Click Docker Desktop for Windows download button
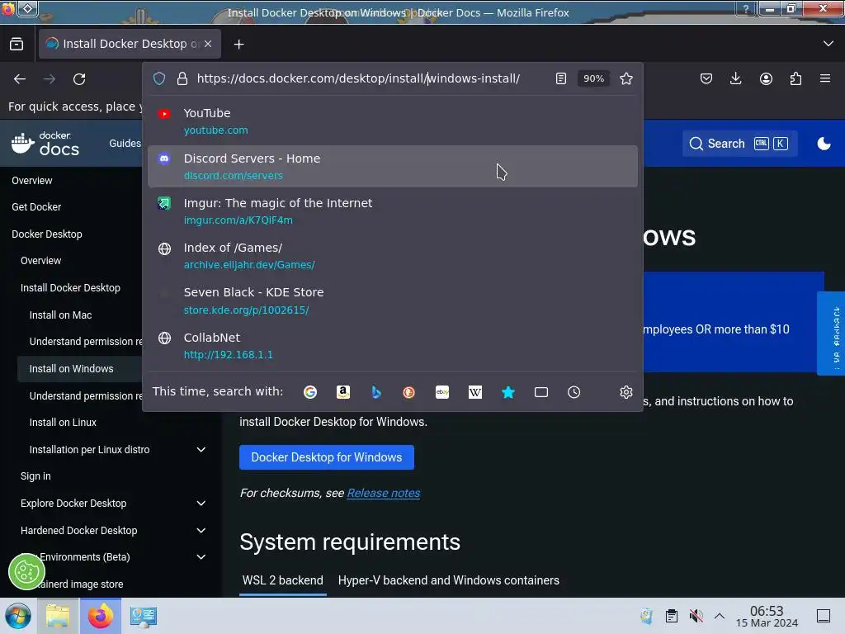 pos(327,457)
